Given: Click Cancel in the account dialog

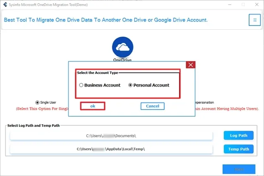Looking at the screenshot, I should [152, 106].
